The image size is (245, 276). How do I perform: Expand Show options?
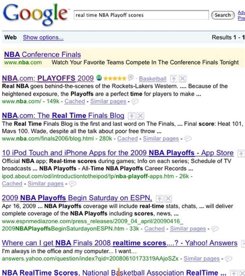point(43,37)
